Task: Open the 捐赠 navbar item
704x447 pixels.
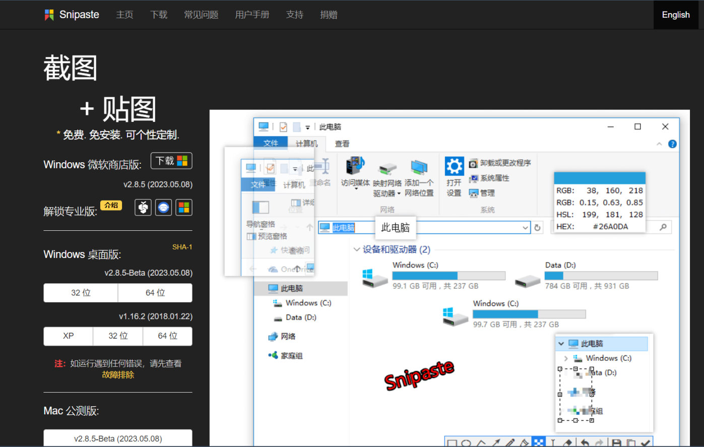Action: point(329,15)
